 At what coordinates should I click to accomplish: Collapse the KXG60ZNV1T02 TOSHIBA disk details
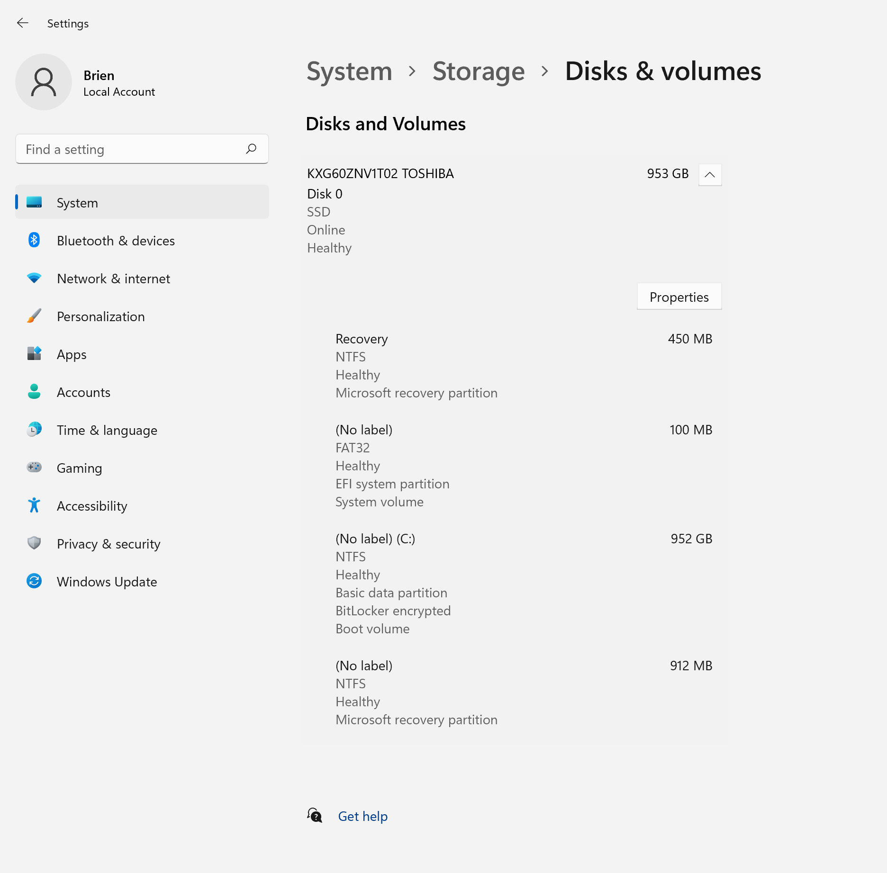pyautogui.click(x=709, y=174)
